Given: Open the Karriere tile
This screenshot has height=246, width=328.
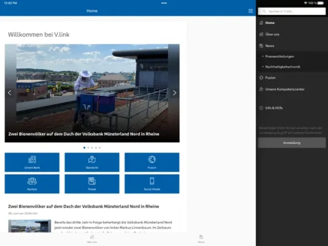Looking at the screenshot, I should (x=32, y=184).
